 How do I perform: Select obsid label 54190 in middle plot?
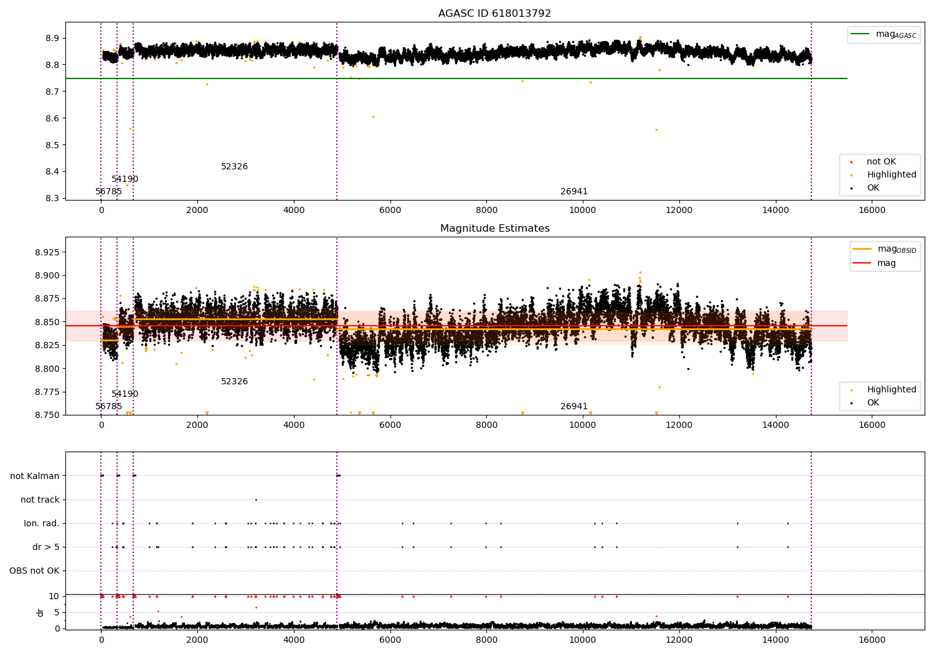(x=125, y=394)
